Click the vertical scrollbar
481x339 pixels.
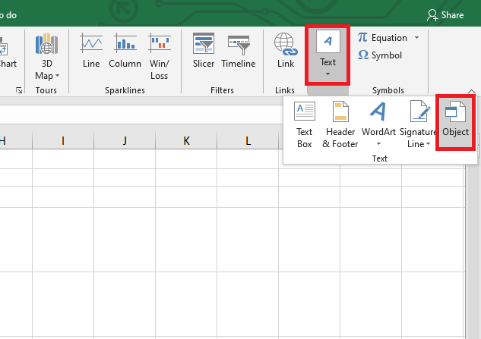tap(473, 251)
